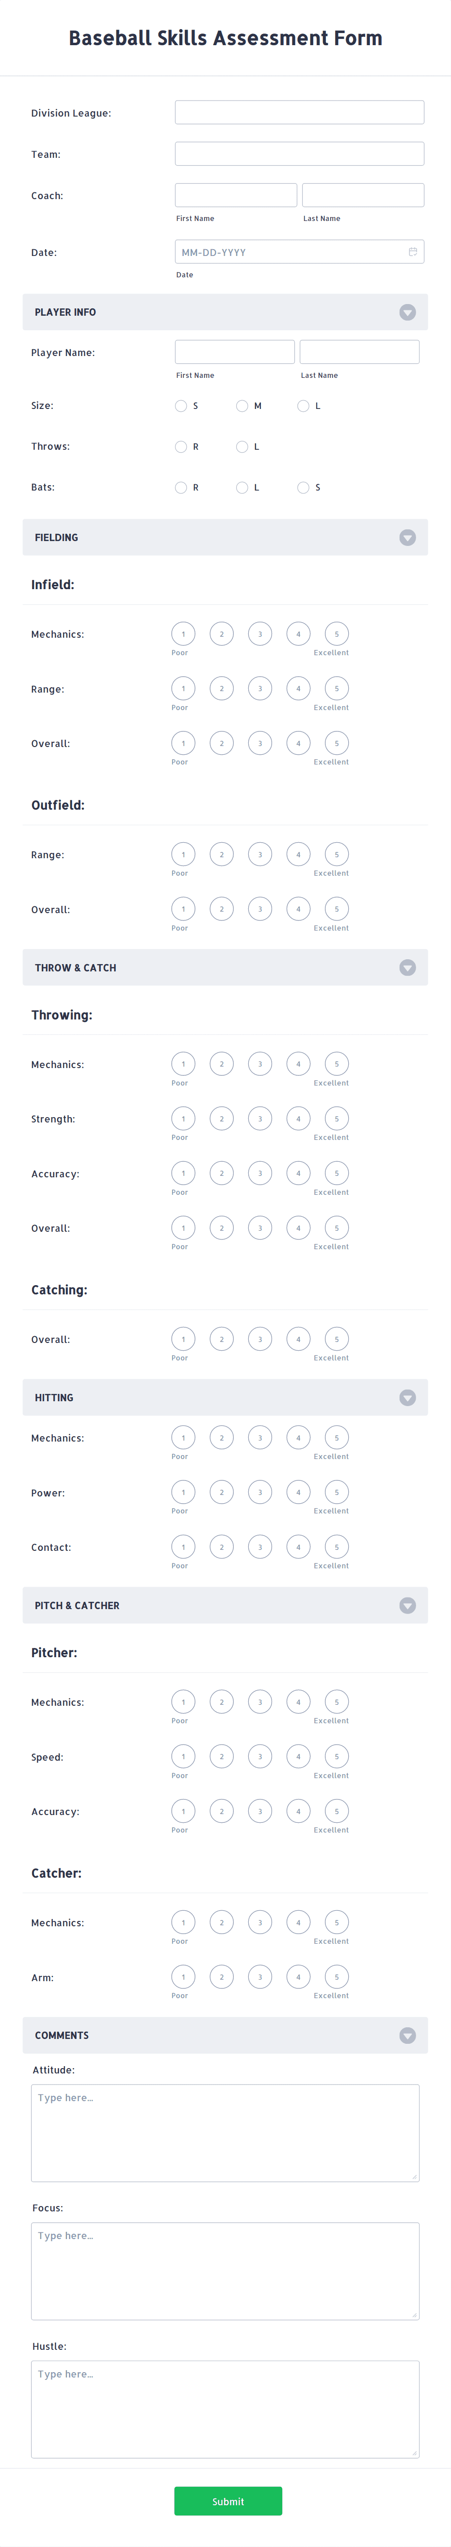This screenshot has height=2547, width=451.
Task: Collapse the FIELDING section arrow
Action: point(407,537)
